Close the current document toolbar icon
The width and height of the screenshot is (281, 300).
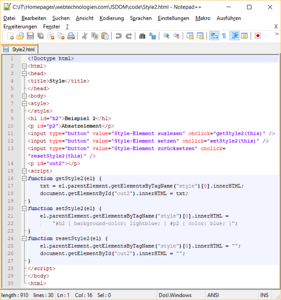pyautogui.click(x=51, y=36)
